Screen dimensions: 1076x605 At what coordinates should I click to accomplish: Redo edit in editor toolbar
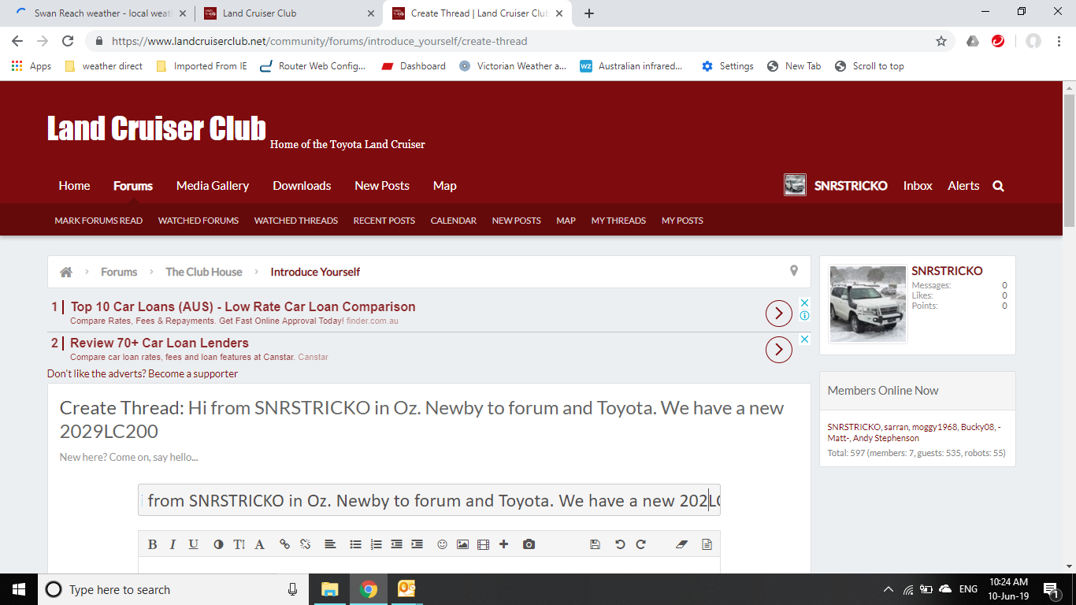[x=640, y=544]
